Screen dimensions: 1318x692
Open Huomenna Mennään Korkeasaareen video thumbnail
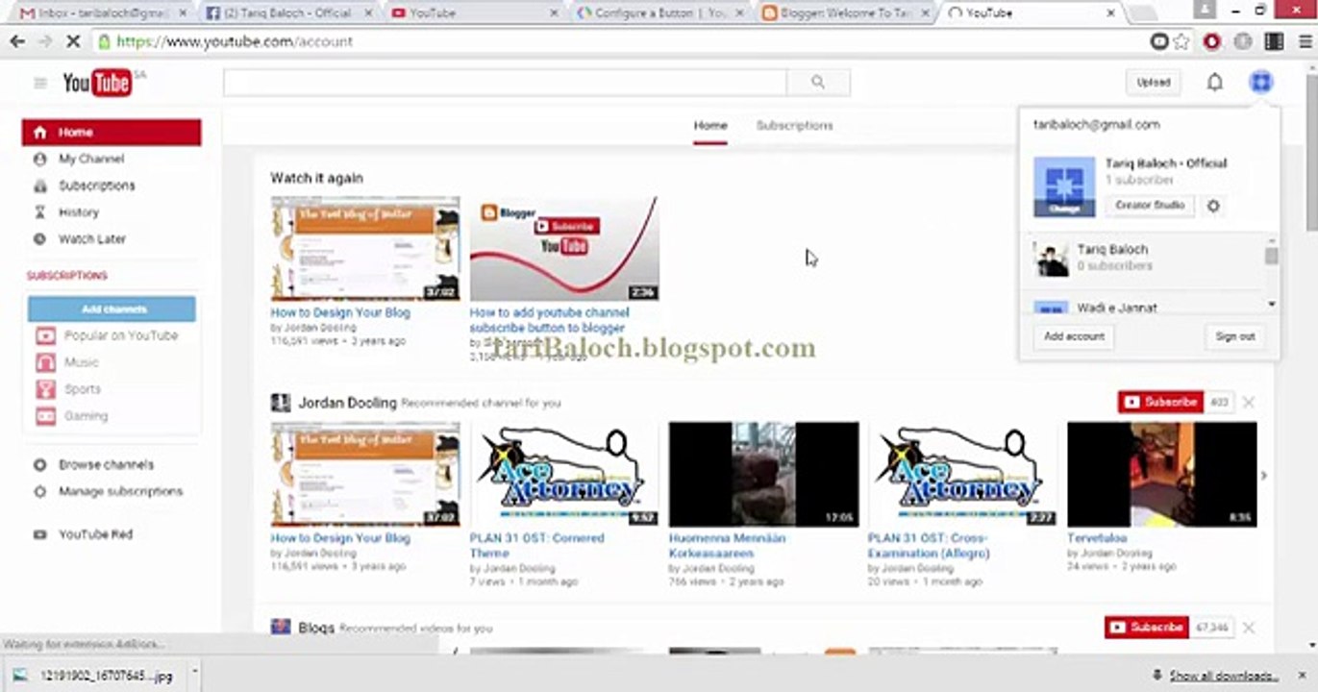(763, 474)
